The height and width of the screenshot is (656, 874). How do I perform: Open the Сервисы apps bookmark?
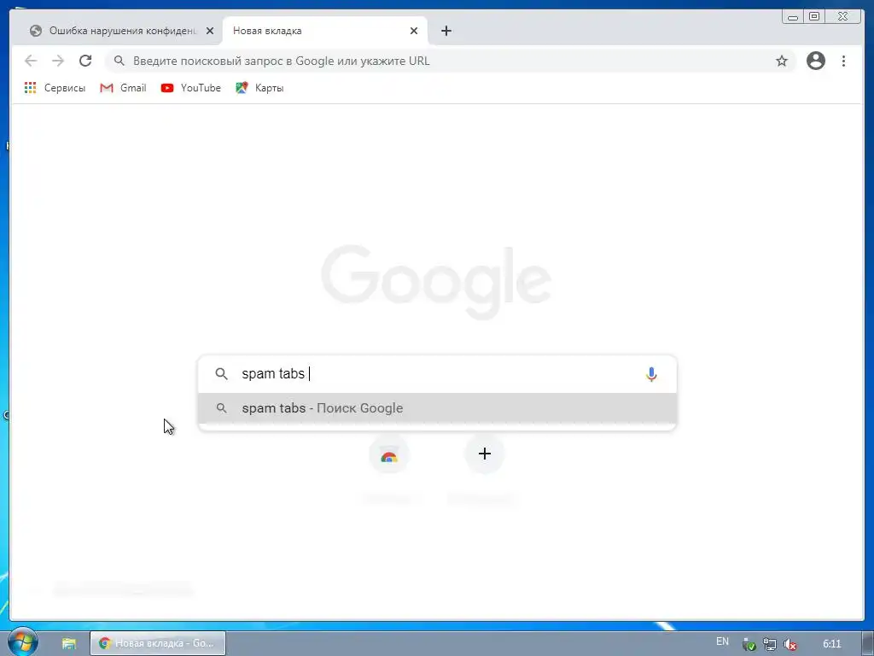coord(55,88)
